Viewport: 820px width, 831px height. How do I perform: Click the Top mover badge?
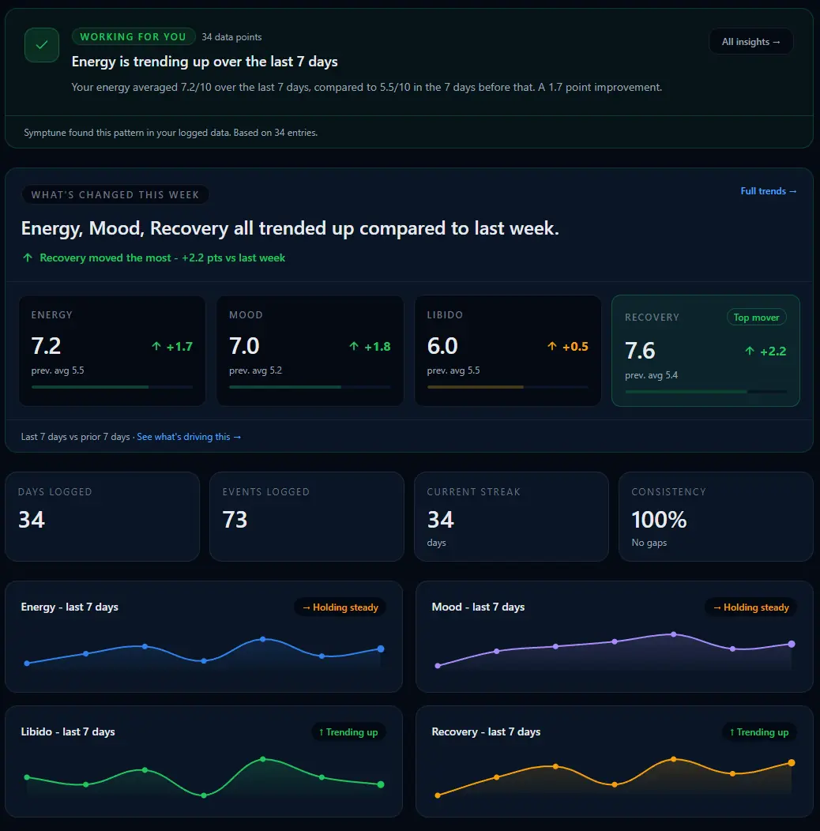point(756,317)
